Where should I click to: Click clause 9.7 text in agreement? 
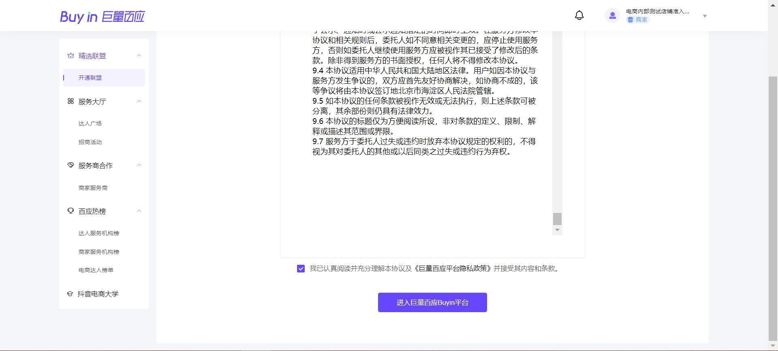424,147
